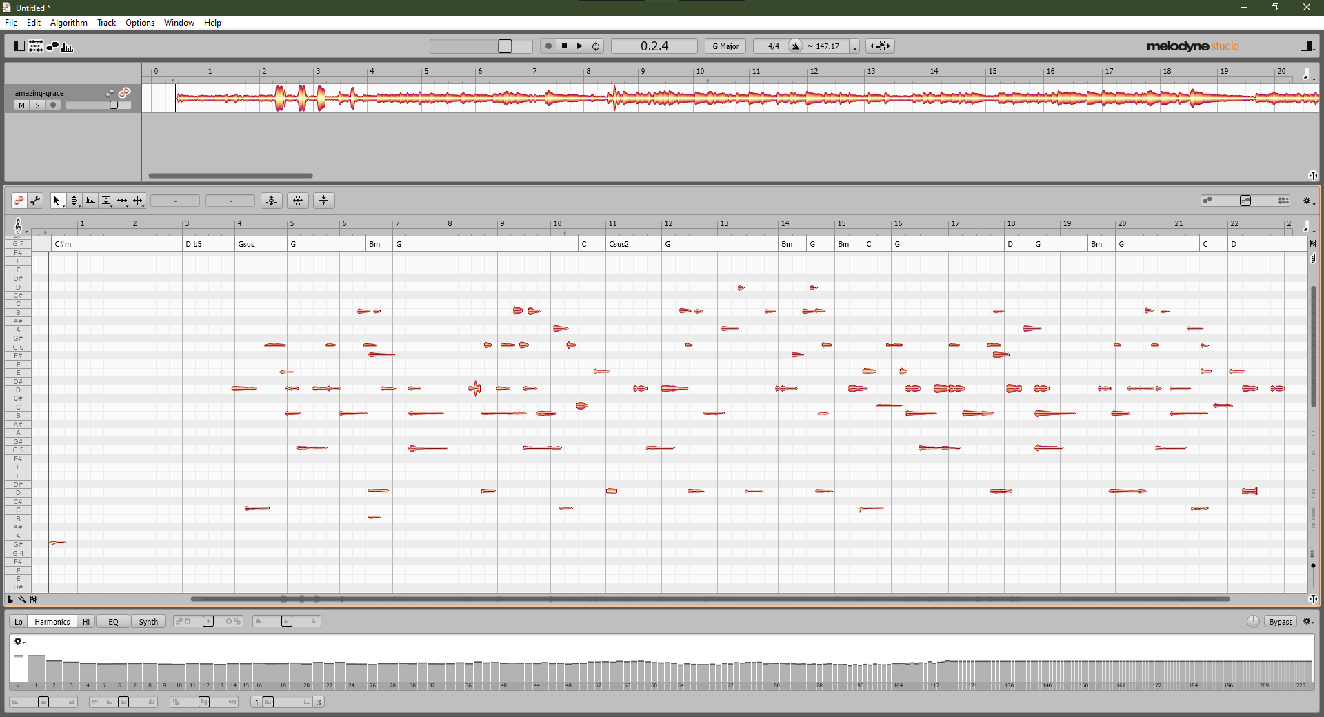Solo the amazing-grace track
1324x717 pixels.
tap(37, 105)
